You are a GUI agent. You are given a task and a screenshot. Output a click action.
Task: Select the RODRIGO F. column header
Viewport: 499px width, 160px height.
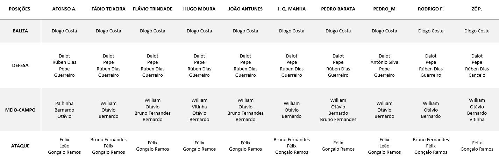431,9
